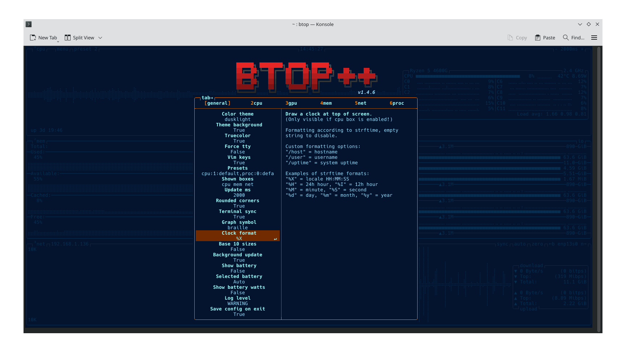Click the diamond maximize icon in the title bar
This screenshot has height=361, width=626.
pos(589,24)
